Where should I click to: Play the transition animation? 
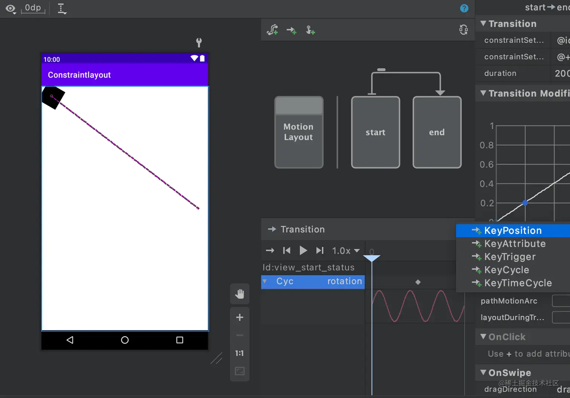coord(303,250)
